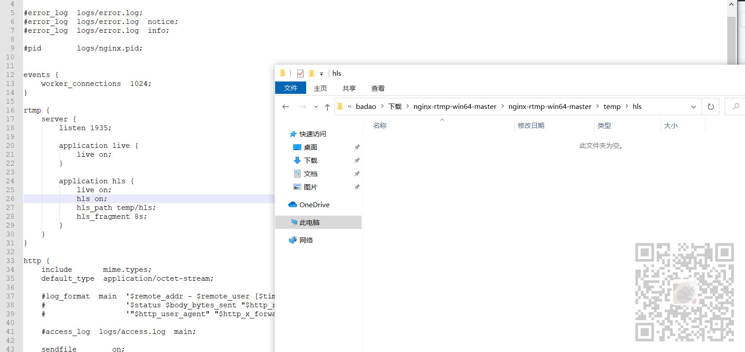Click the search magnifier box
The width and height of the screenshot is (745, 352).
(736, 107)
